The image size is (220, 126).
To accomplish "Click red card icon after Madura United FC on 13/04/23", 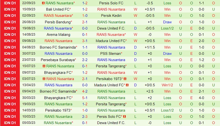I will pyautogui.click(x=127, y=85).
